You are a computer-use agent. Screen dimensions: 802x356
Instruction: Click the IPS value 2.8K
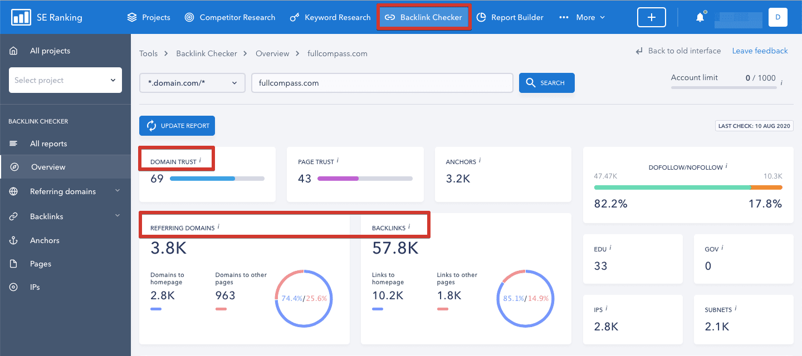(607, 327)
